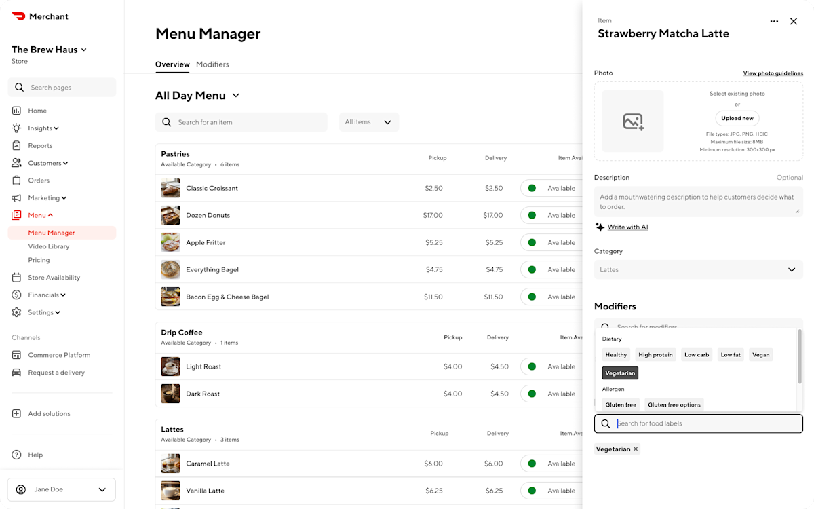Remove the Vegetarian label chip
The width and height of the screenshot is (814, 509).
tap(635, 449)
